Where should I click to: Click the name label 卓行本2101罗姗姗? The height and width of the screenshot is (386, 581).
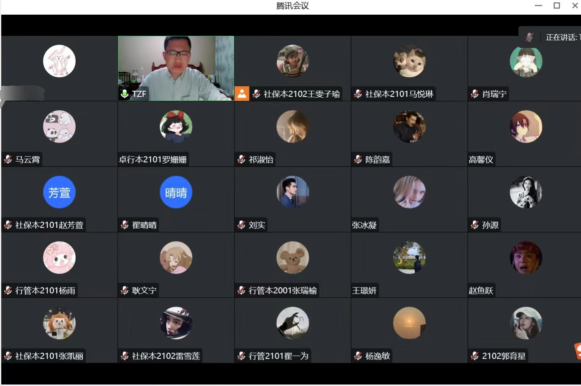tap(153, 160)
